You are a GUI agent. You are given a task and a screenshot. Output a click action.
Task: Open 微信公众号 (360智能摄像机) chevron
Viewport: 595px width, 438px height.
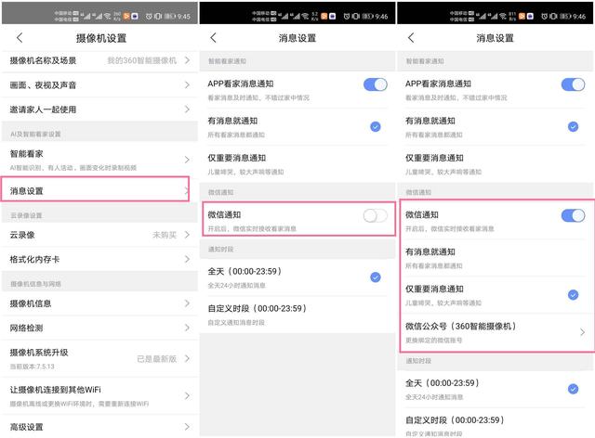click(x=582, y=332)
